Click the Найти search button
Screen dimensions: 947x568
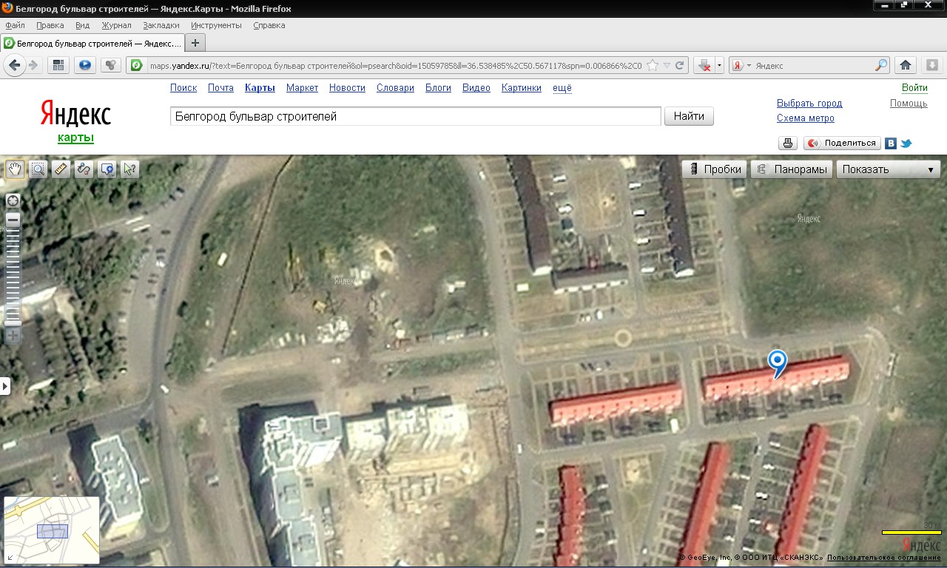(689, 116)
